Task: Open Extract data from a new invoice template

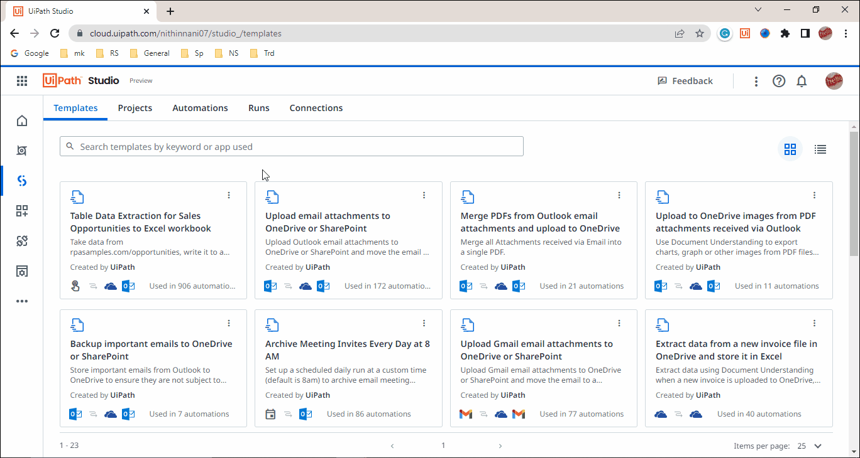Action: [736, 350]
